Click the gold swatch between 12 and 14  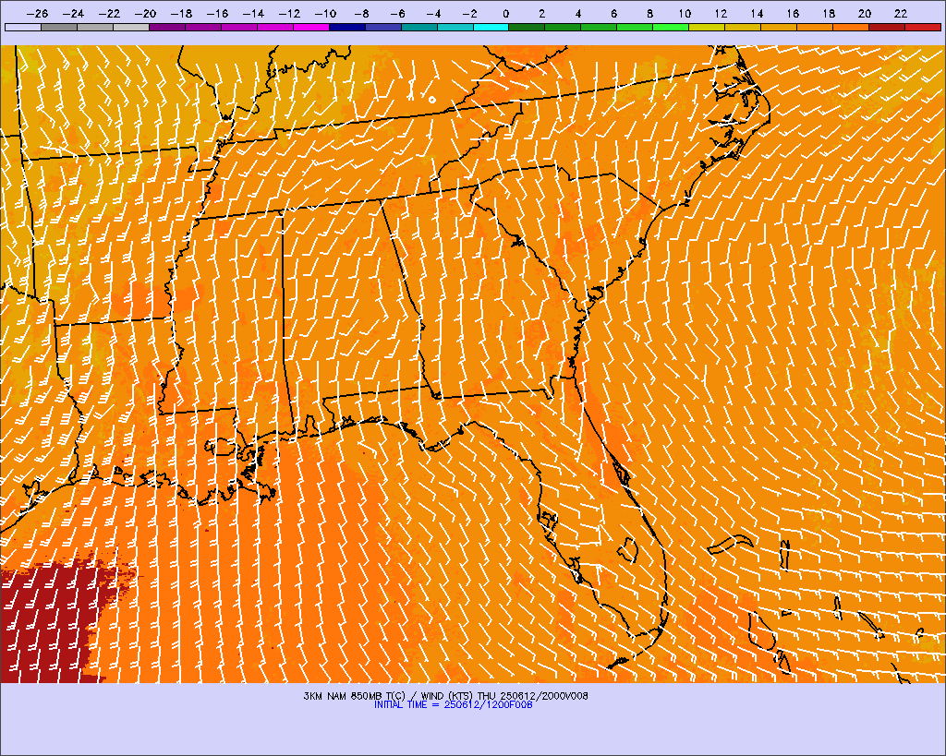coord(744,27)
